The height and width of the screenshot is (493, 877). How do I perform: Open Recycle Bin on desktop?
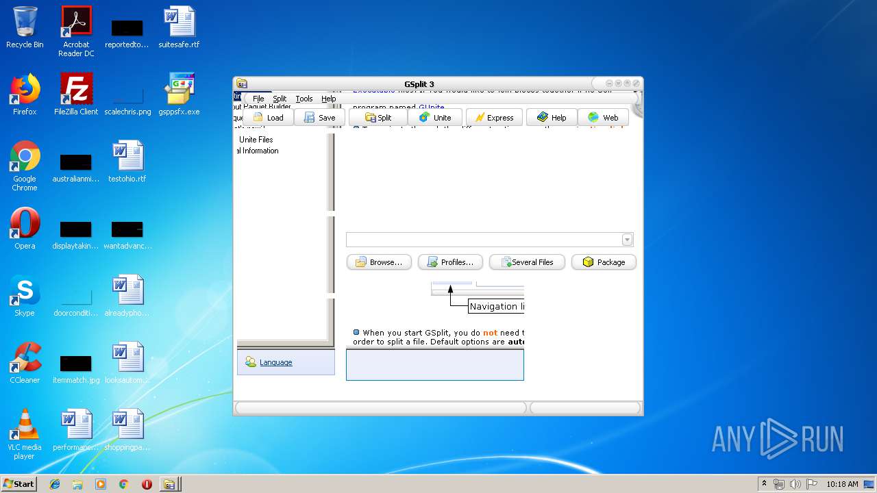click(x=25, y=27)
